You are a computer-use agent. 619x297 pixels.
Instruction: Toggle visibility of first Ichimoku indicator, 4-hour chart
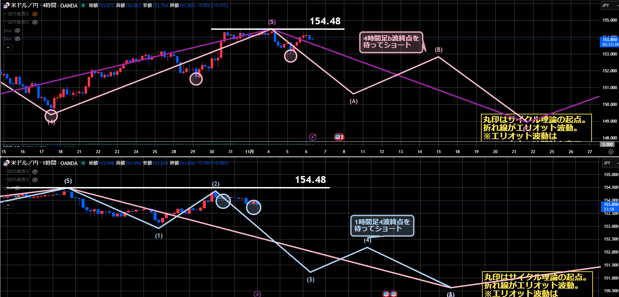tap(35, 14)
